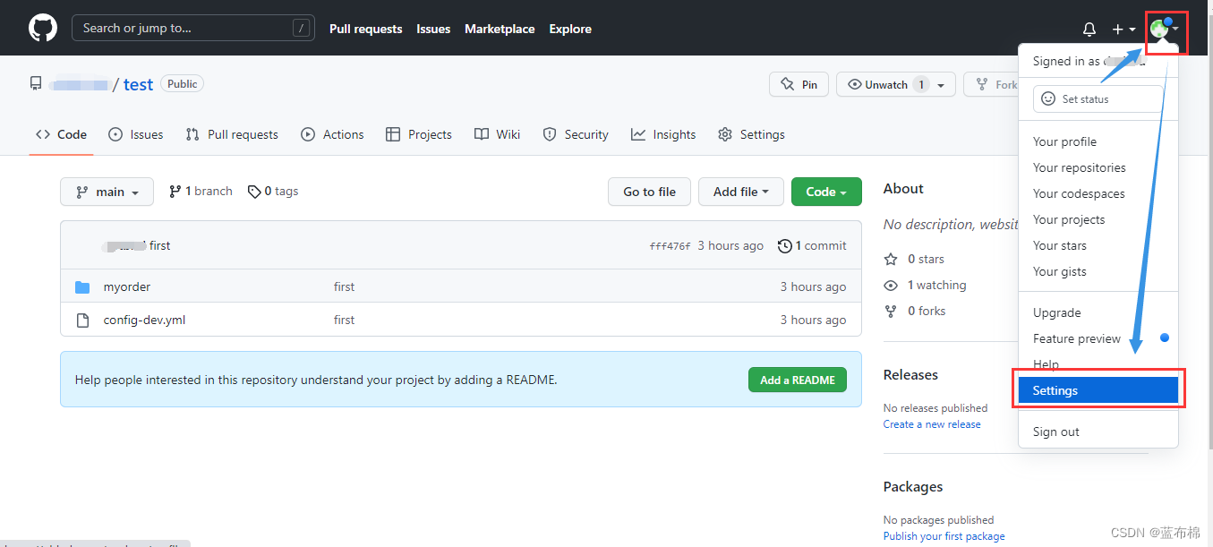Open the myorder folder

(127, 286)
